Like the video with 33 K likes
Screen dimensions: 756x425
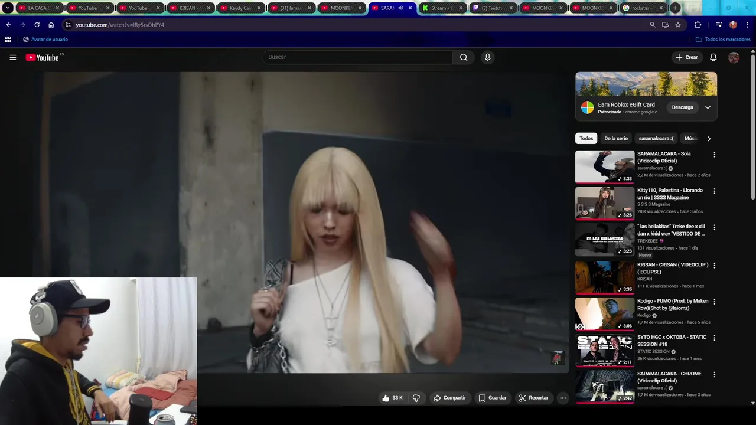pyautogui.click(x=392, y=398)
